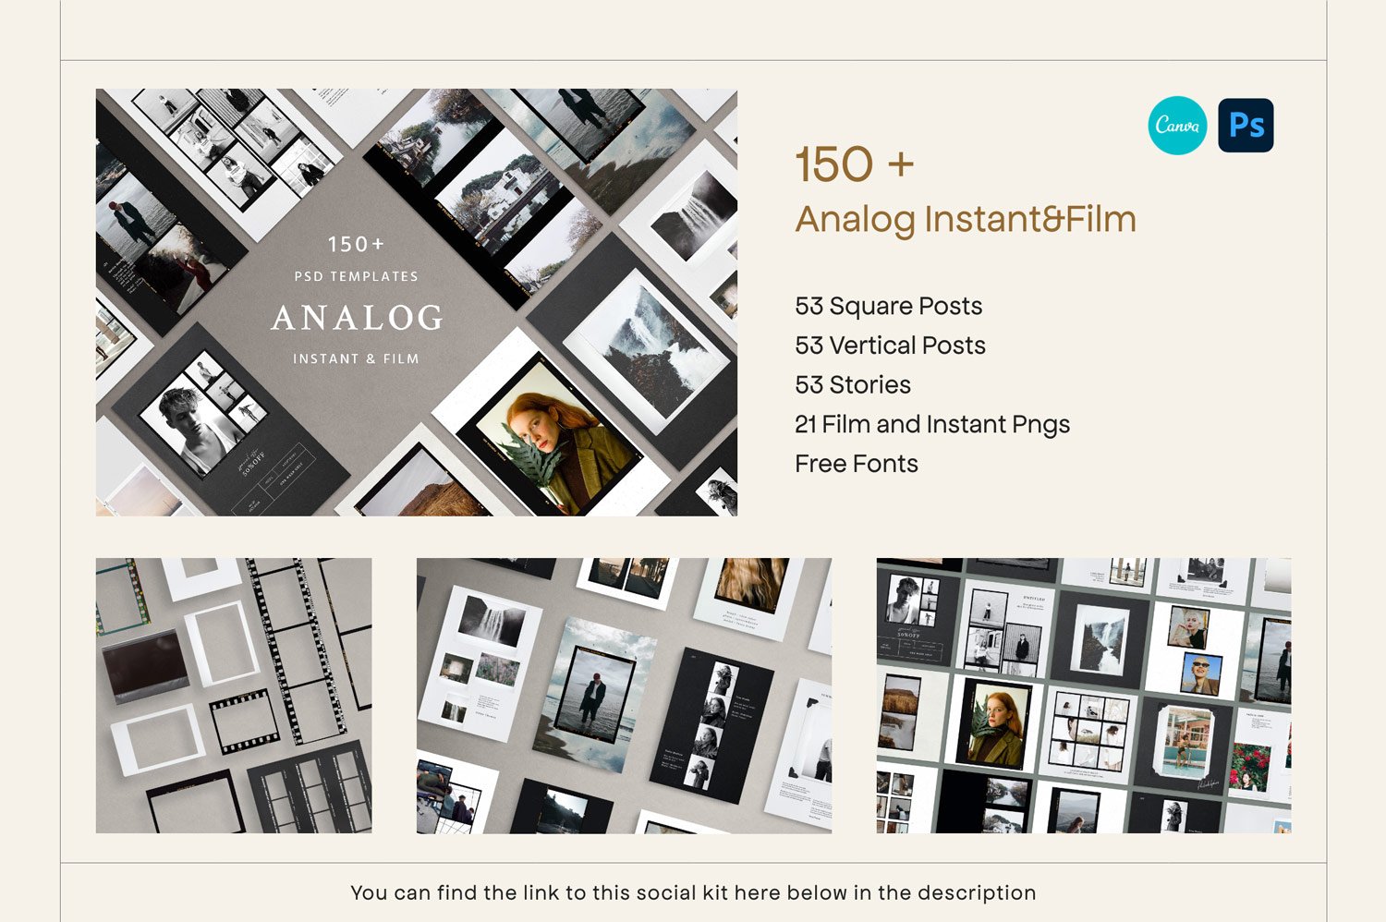Open the main Analog Instant & Film preview
Viewport: 1386px width, 922px height.
tap(417, 302)
